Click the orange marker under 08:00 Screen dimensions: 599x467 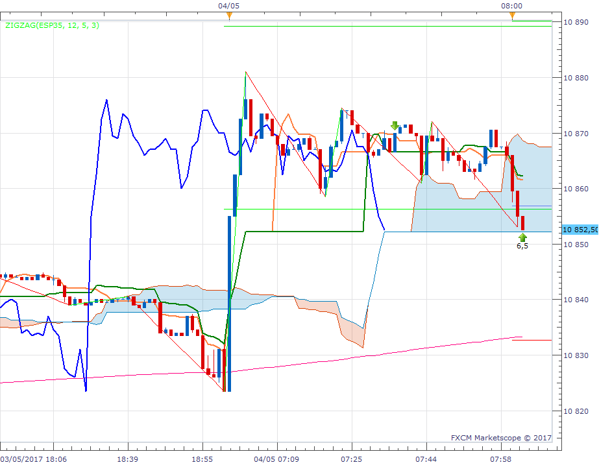coord(512,16)
